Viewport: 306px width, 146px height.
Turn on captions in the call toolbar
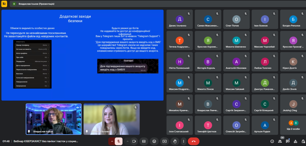144,141
